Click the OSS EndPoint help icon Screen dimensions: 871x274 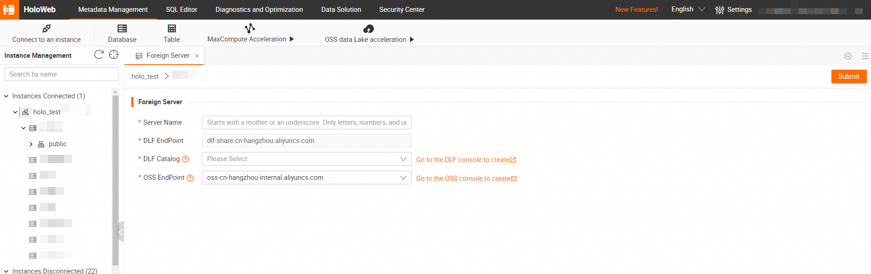tap(190, 178)
